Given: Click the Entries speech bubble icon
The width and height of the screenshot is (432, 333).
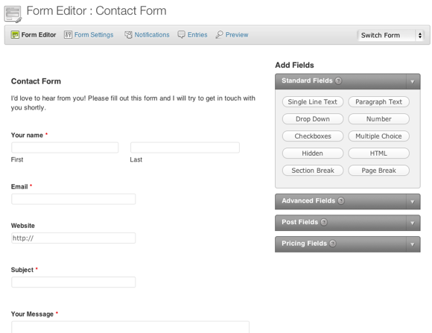Looking at the screenshot, I should (x=181, y=35).
